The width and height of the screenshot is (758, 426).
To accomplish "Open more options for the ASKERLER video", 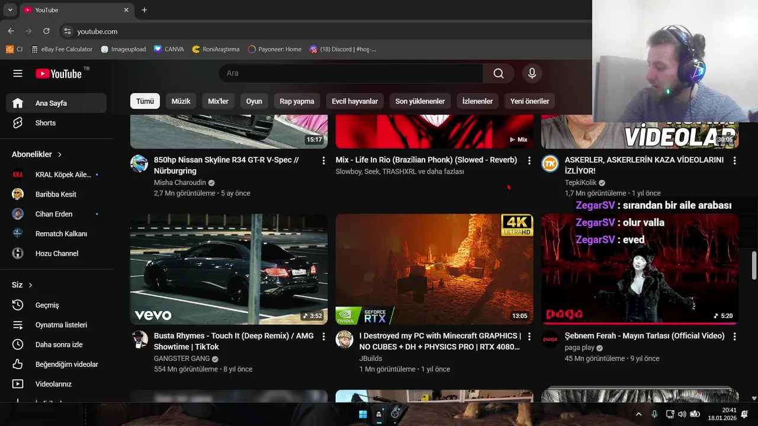I will (734, 160).
